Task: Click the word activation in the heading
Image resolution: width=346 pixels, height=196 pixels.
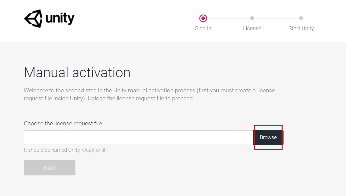Action: 101,73
